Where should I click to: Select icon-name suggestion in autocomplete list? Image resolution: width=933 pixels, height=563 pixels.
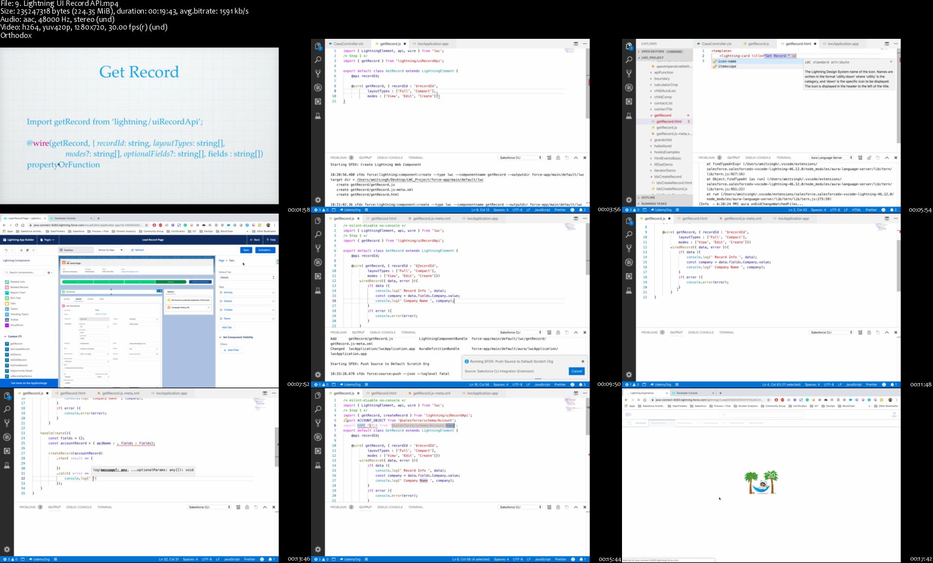[x=757, y=62]
